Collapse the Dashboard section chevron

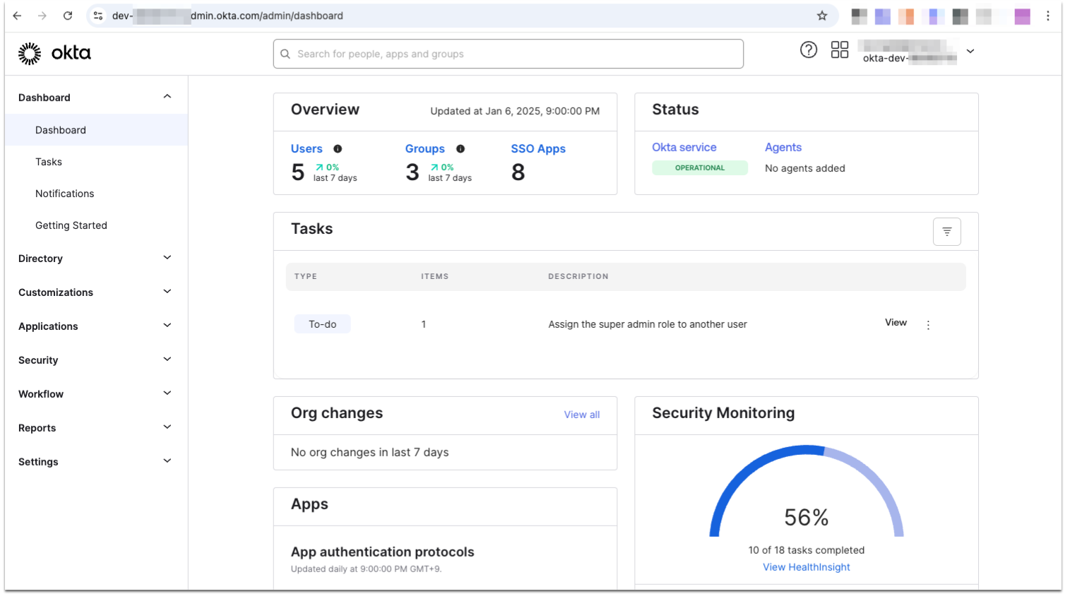pyautogui.click(x=167, y=96)
